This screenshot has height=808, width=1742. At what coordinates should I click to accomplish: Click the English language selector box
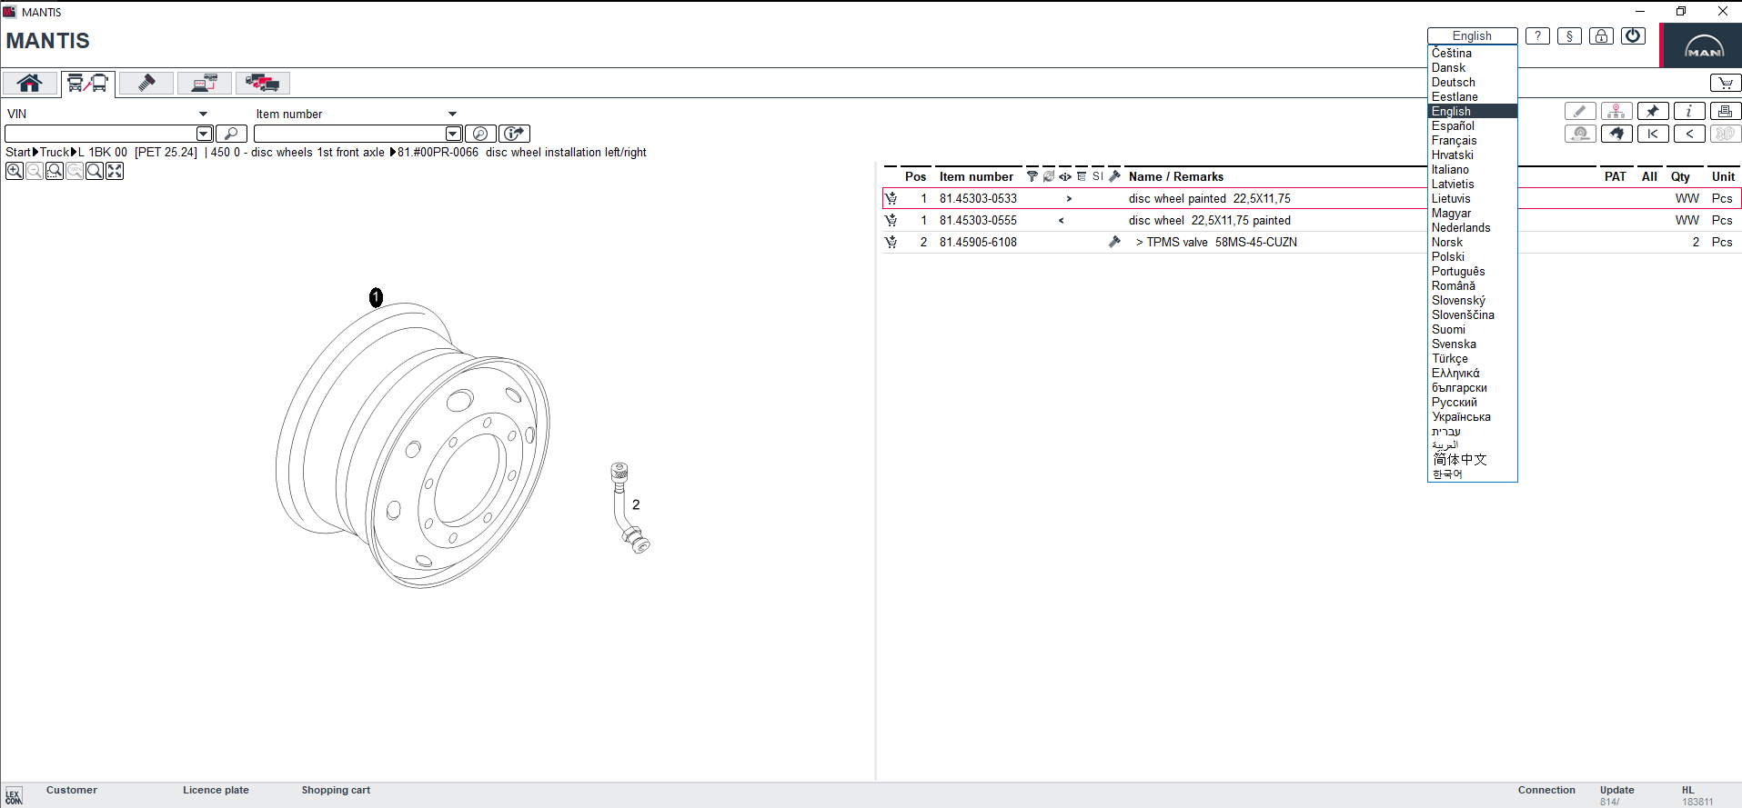[x=1472, y=36]
